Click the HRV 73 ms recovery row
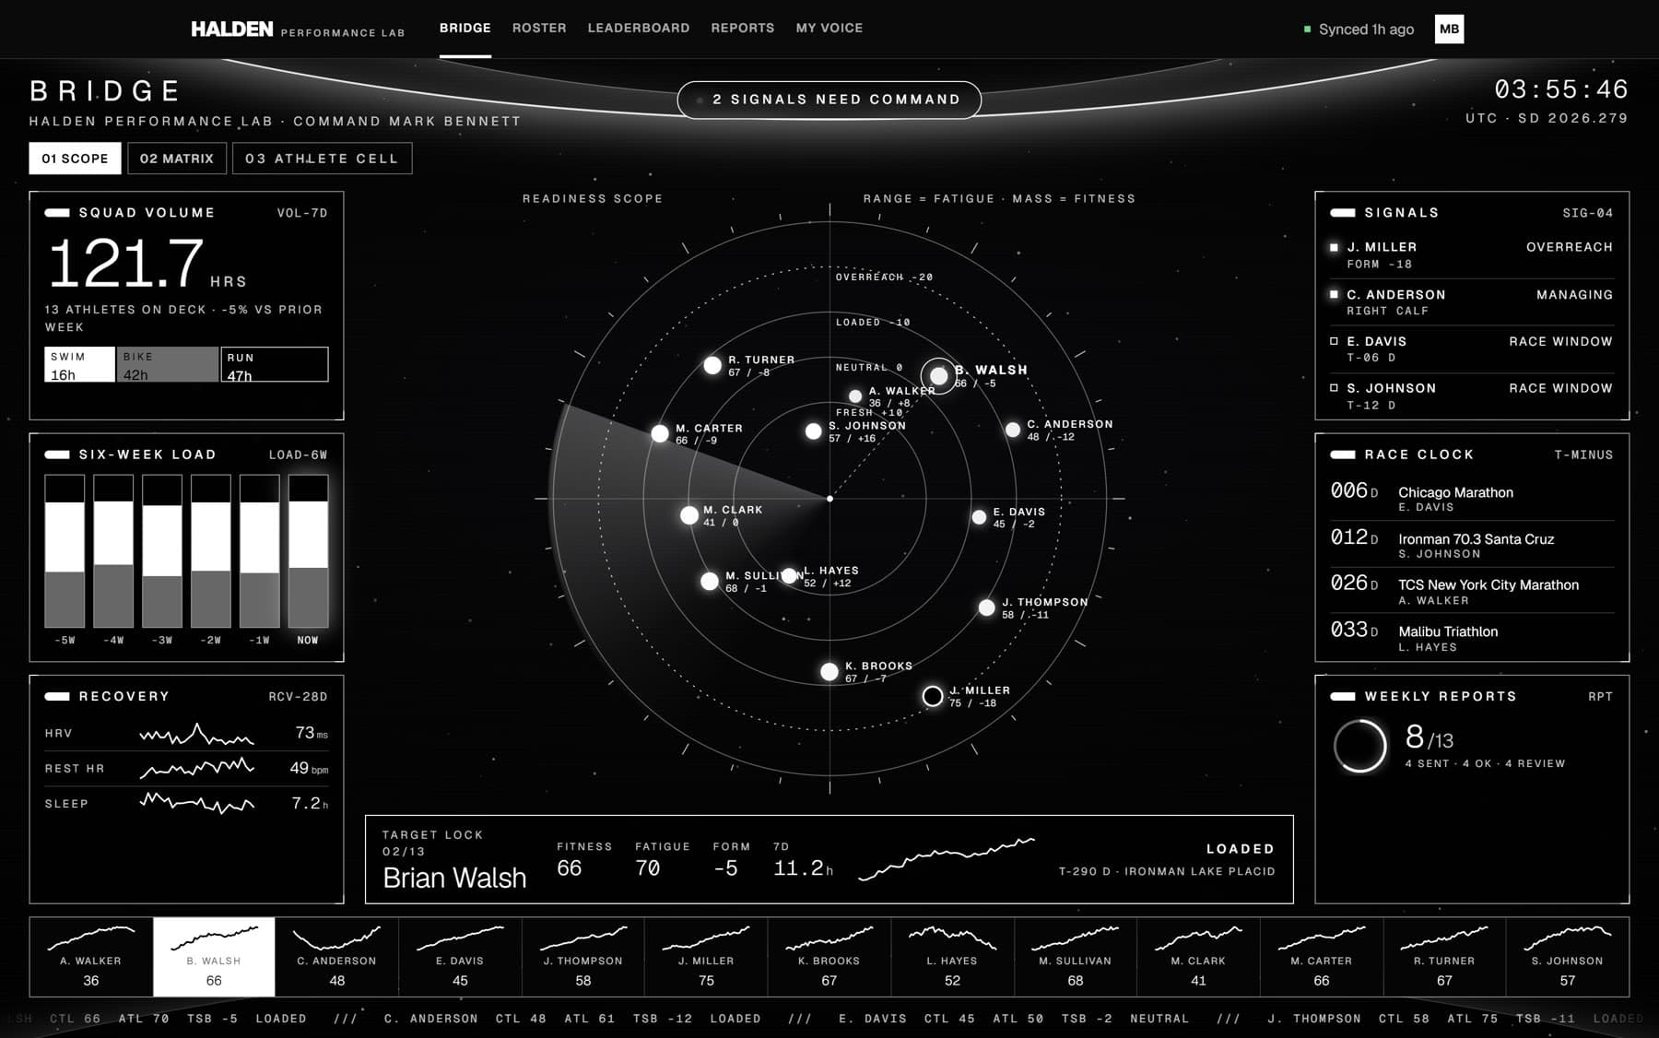 [186, 734]
